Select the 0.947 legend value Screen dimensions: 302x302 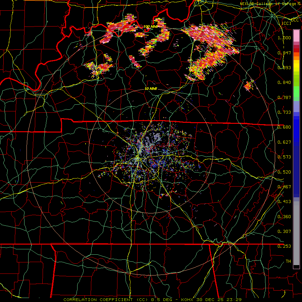point(284,53)
